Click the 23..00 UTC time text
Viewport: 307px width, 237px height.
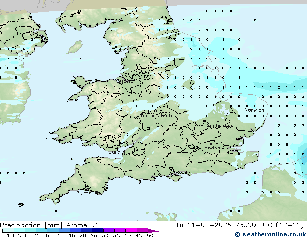click(x=254, y=225)
